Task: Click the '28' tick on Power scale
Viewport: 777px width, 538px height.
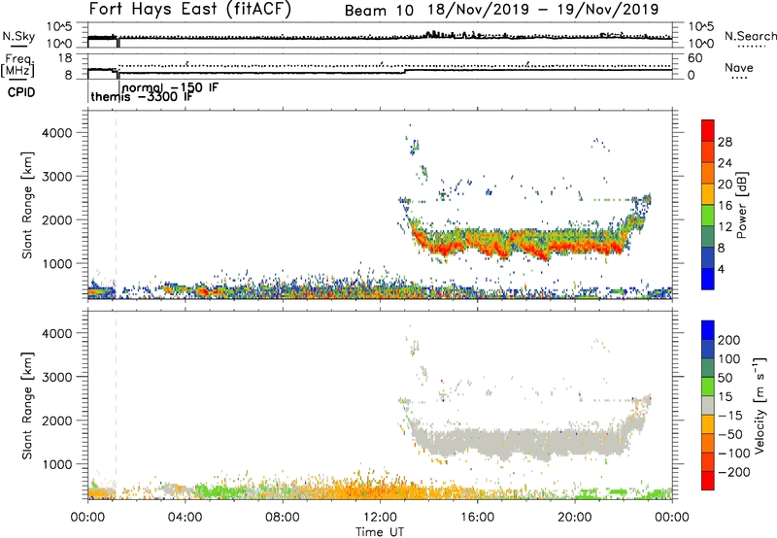Action: tap(725, 142)
